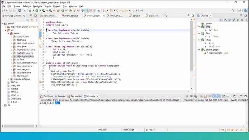Collapse class One in Outline
The image size is (249, 140).
click(x=199, y=27)
